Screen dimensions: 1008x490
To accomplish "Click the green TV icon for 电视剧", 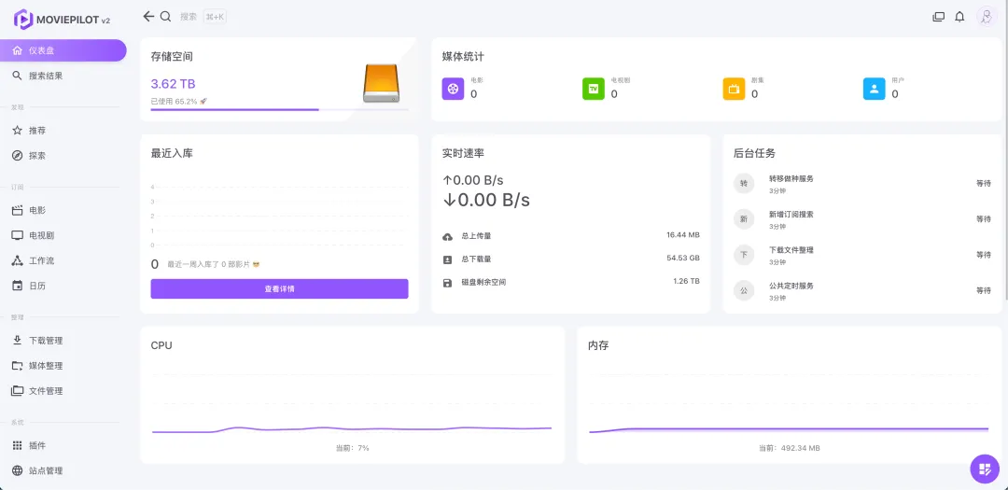I will (594, 89).
